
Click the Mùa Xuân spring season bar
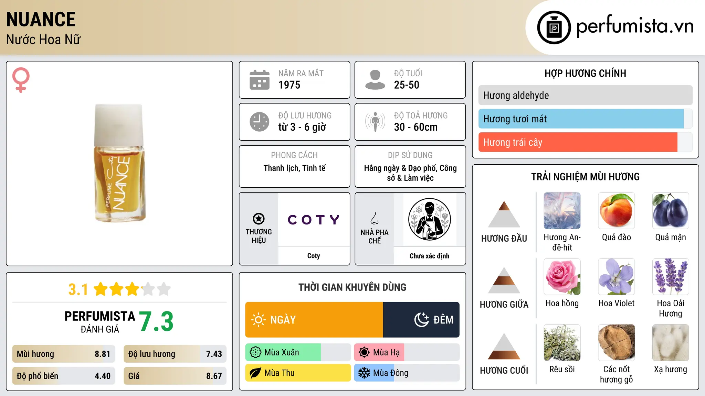(x=298, y=352)
